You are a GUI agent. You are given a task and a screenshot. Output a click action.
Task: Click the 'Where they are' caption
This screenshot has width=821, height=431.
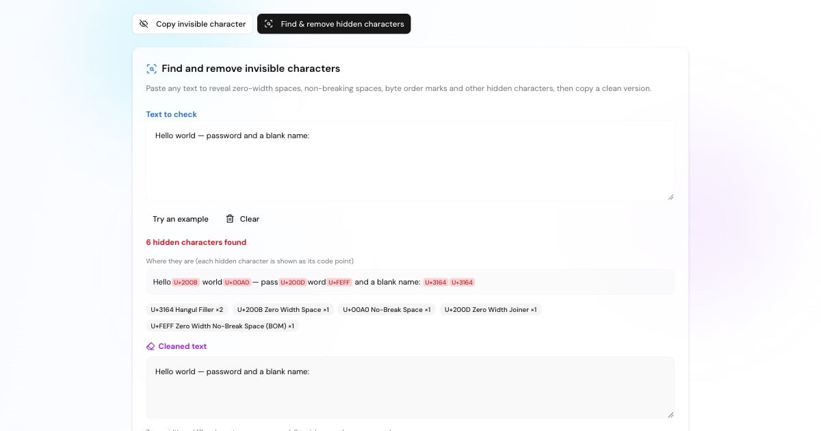(x=250, y=261)
